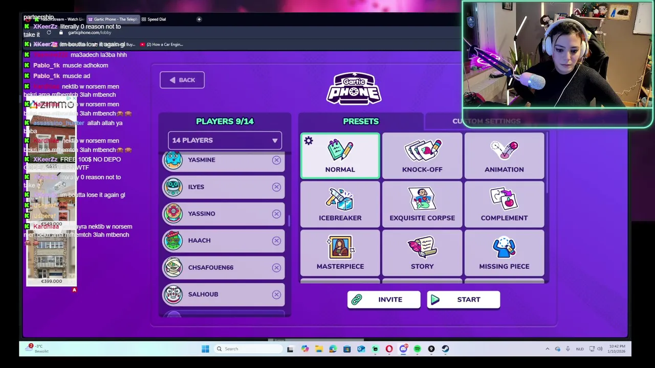655x368 pixels.
Task: Open Spotify from taskbar
Action: point(417,349)
